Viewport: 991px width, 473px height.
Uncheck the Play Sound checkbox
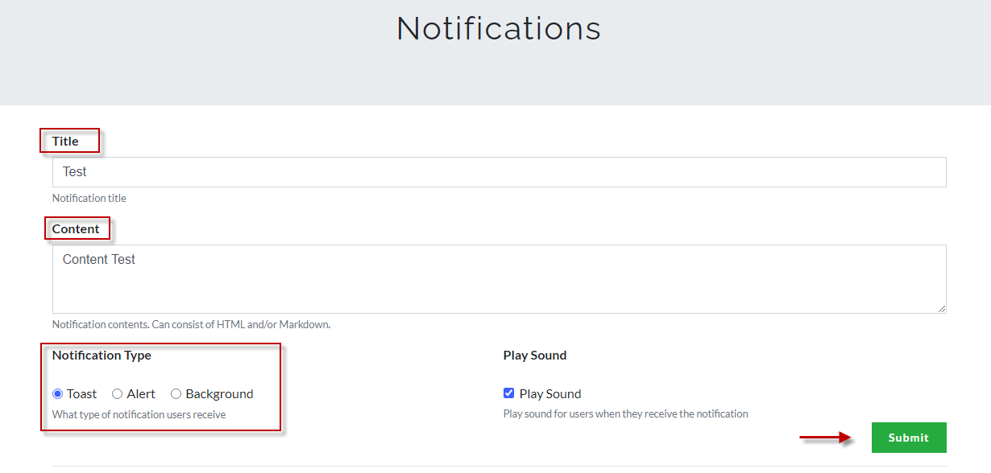point(508,393)
